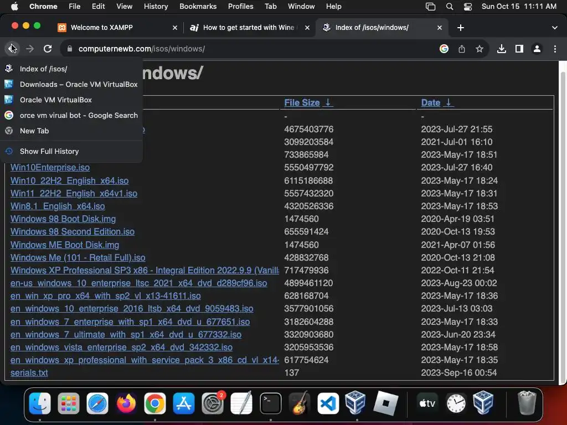This screenshot has height=425, width=567.
Task: Close the How to get started with Wine tab
Action: [x=307, y=28]
